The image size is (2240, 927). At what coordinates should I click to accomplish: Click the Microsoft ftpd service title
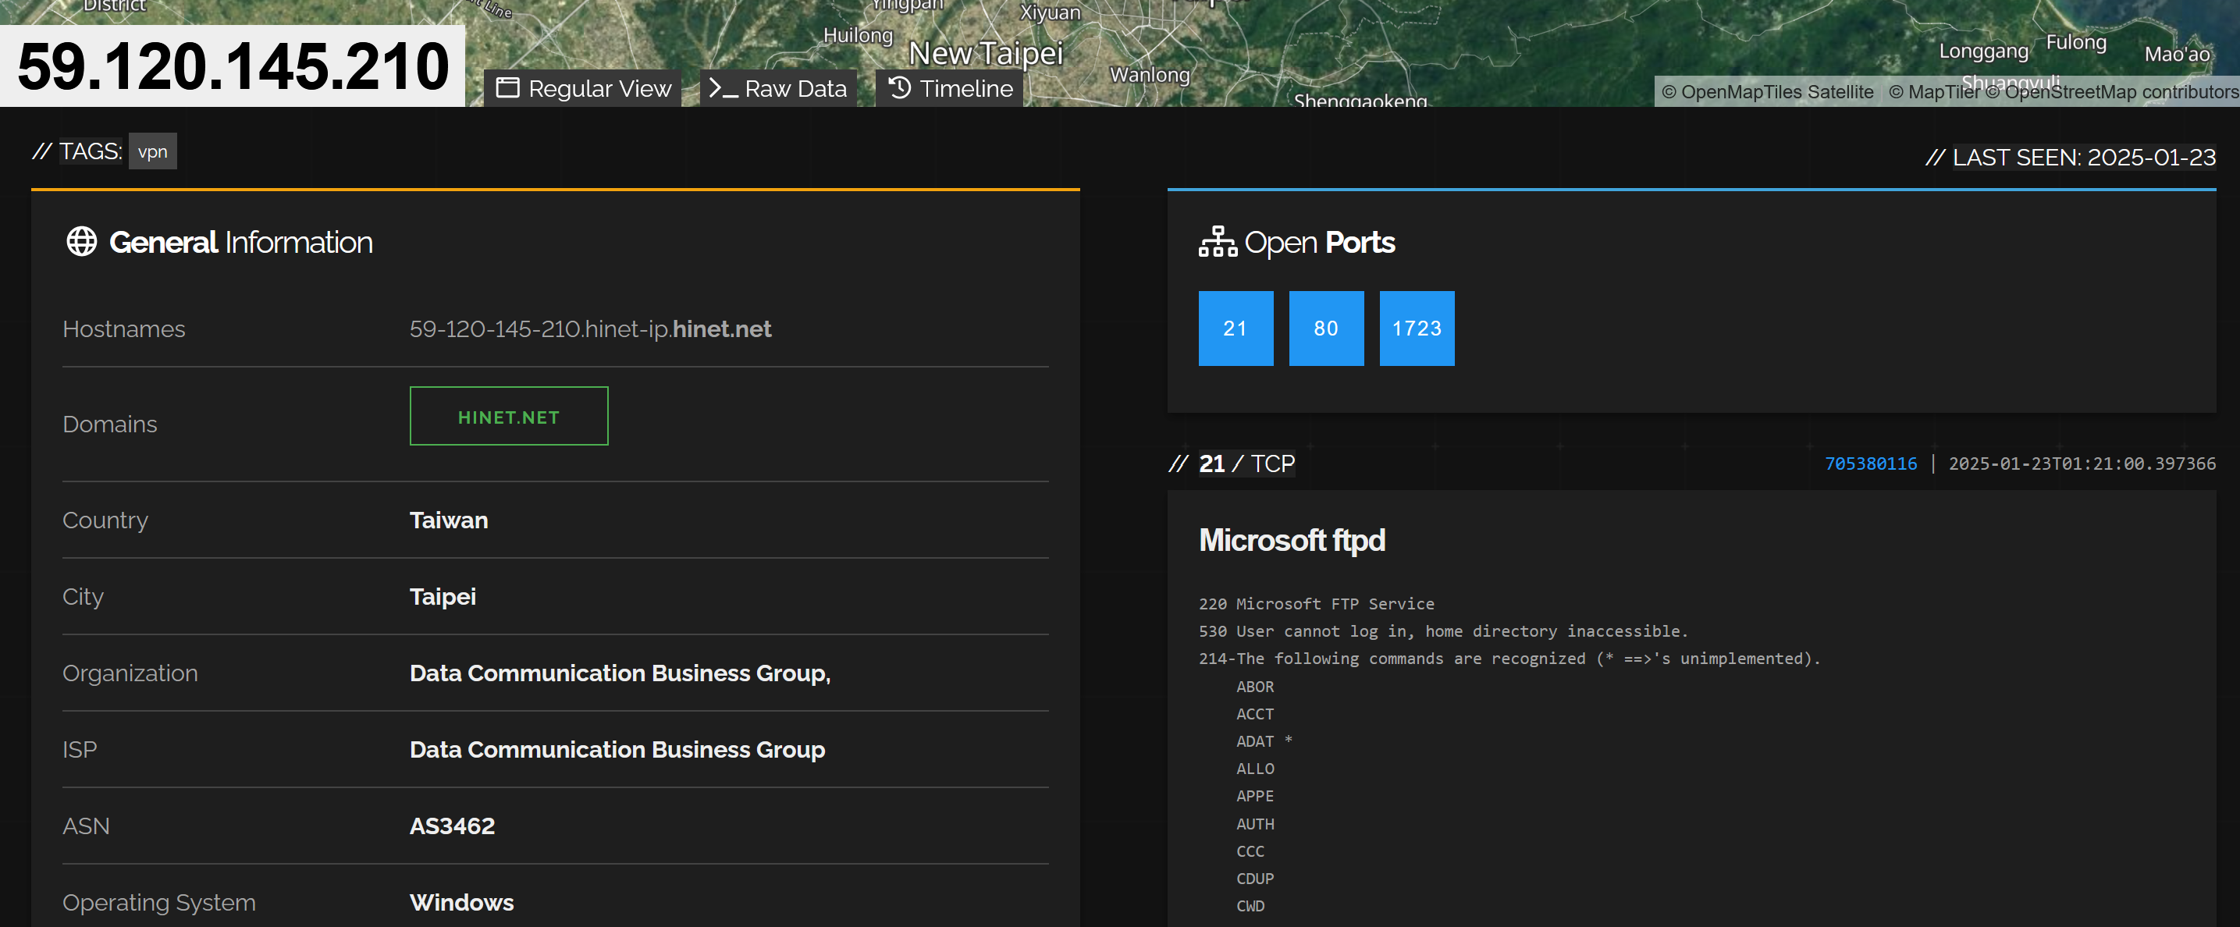pyautogui.click(x=1292, y=540)
